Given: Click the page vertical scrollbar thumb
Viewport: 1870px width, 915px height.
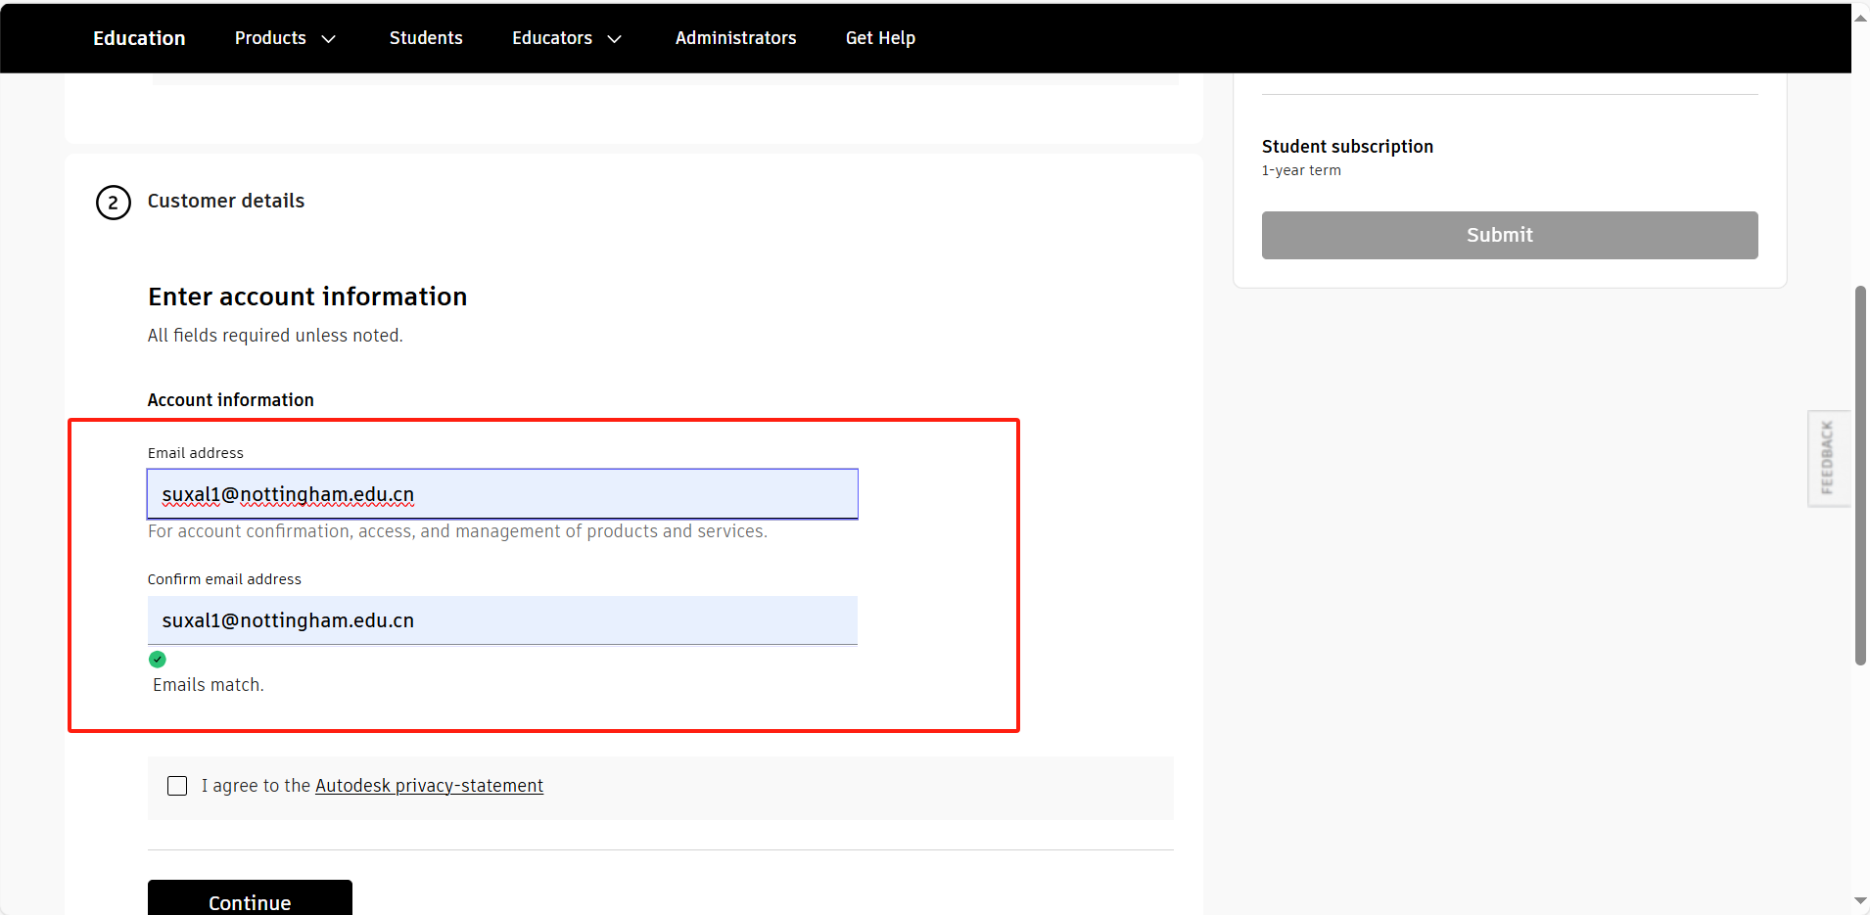Looking at the screenshot, I should [x=1860, y=475].
